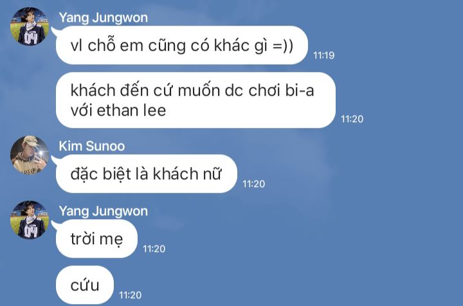Select the 'đặc biệt là khách nữ' message

[146, 174]
